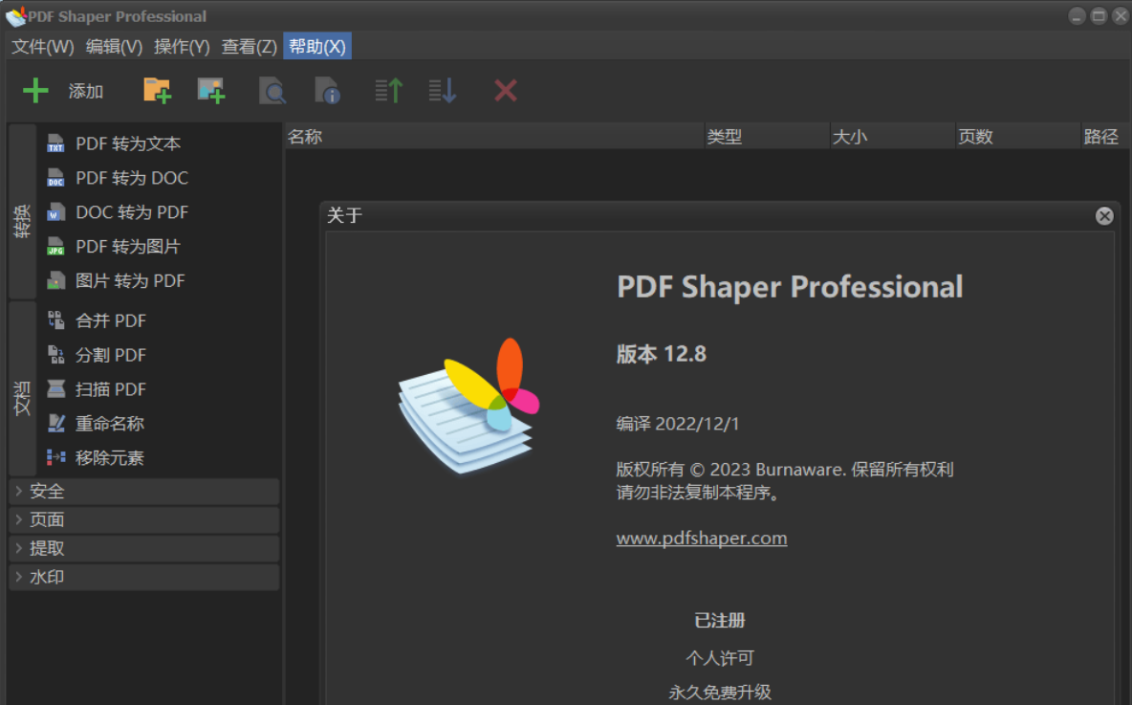Select DOC 转为 PDF text

pyautogui.click(x=131, y=212)
